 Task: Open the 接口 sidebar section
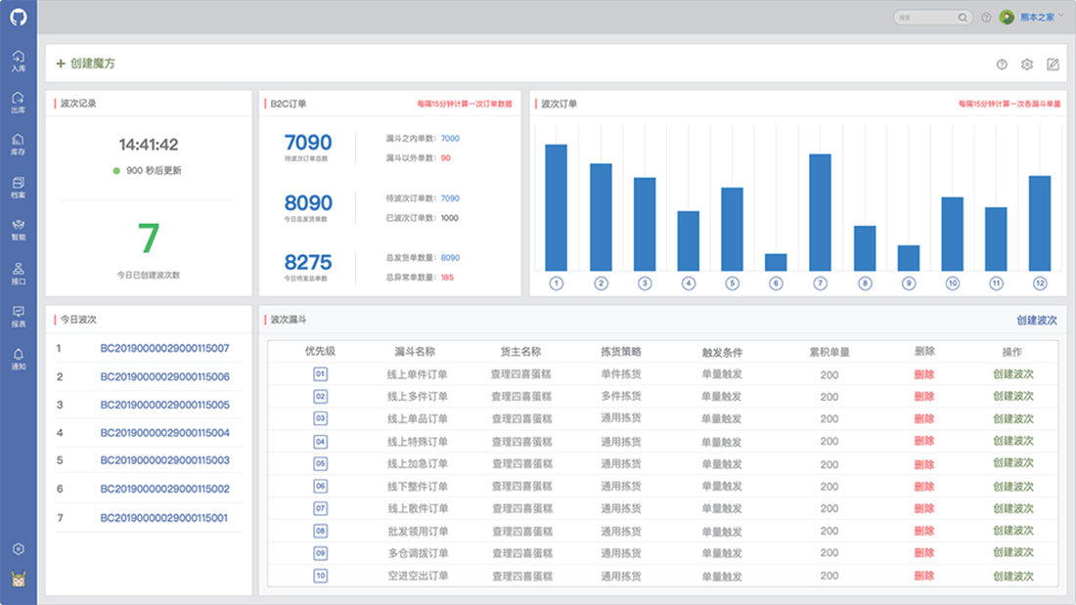pos(19,274)
